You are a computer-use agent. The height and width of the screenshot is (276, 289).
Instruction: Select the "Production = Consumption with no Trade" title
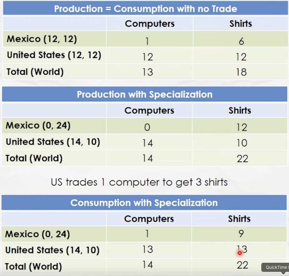(x=145, y=8)
